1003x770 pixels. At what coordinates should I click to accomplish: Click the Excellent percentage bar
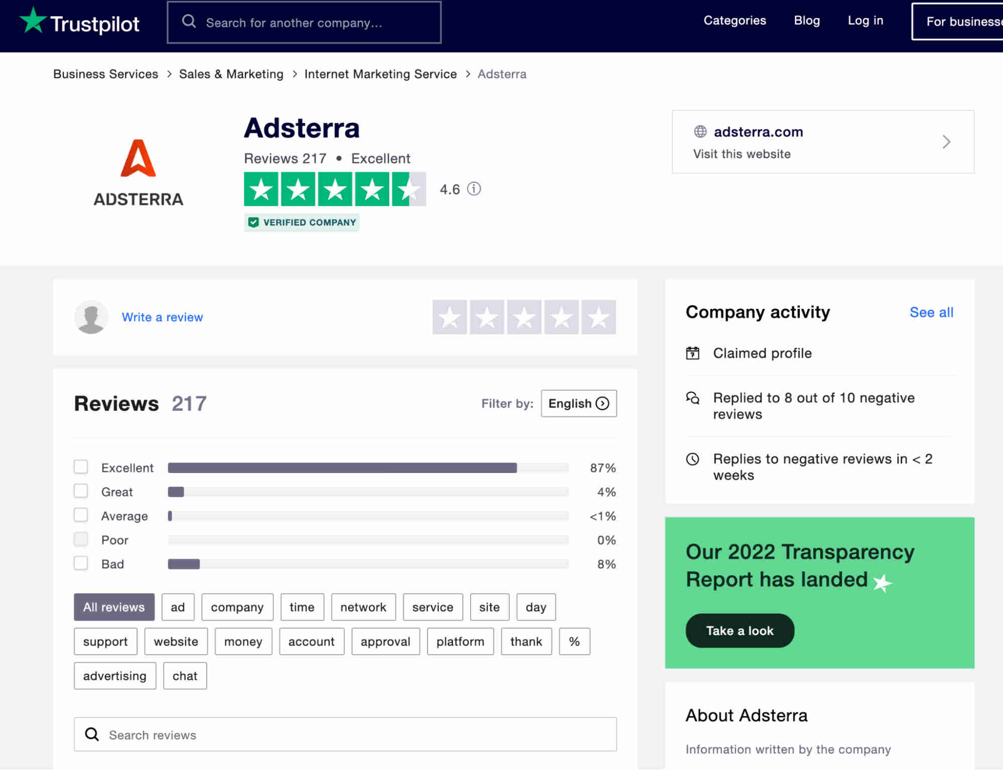pos(342,468)
